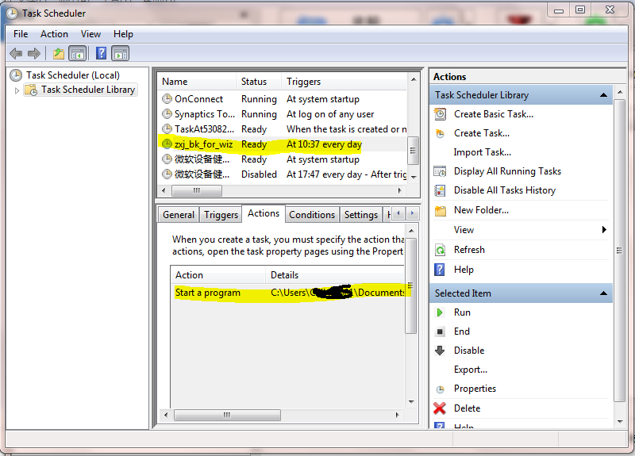Screen dimensions: 635x456
Task: Toggle the Show/Hide Action Pane icon
Action: coord(121,53)
